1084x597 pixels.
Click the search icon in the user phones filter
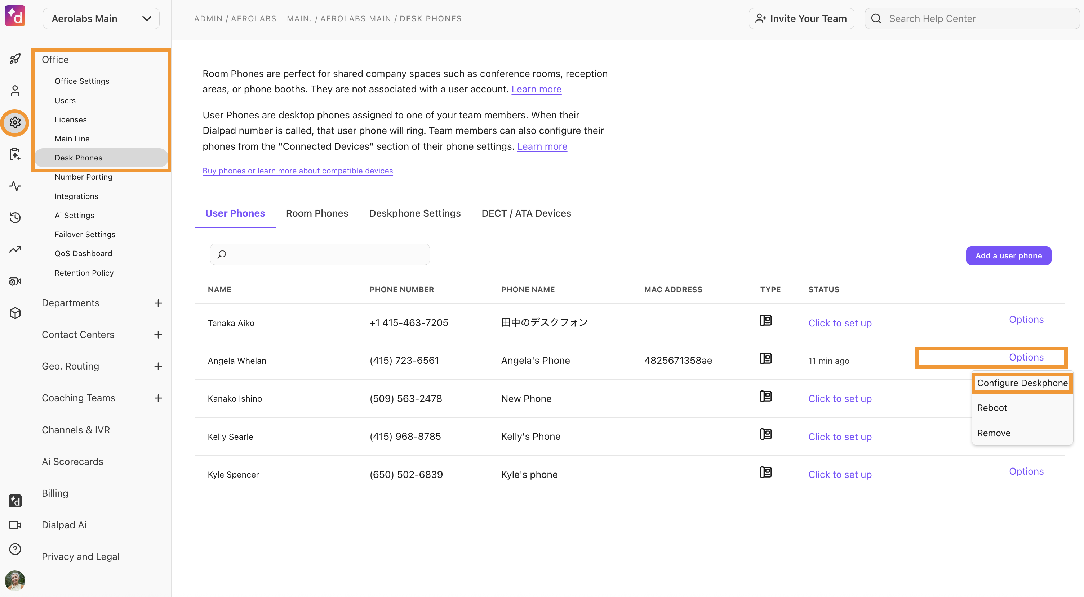point(222,254)
